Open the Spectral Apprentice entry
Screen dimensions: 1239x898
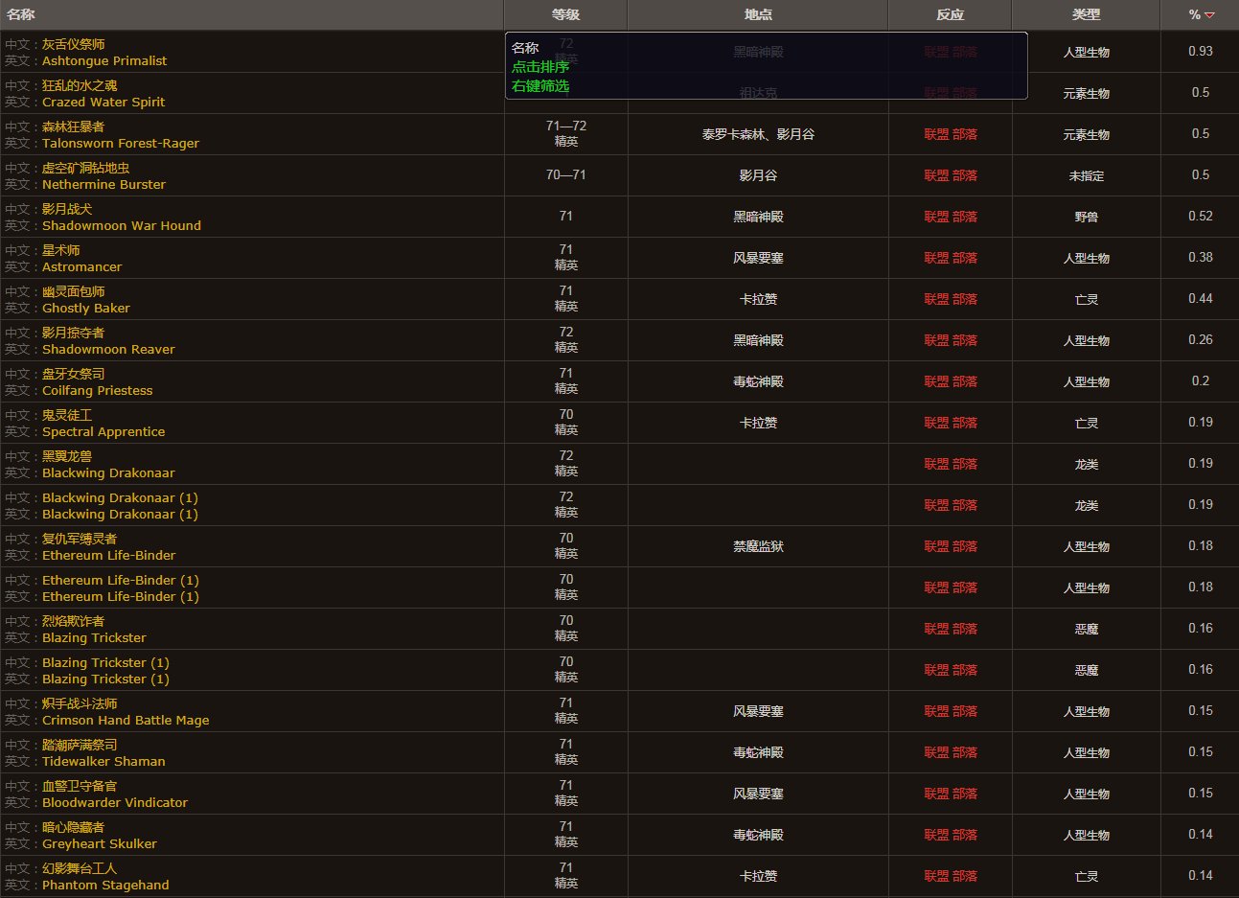point(103,431)
